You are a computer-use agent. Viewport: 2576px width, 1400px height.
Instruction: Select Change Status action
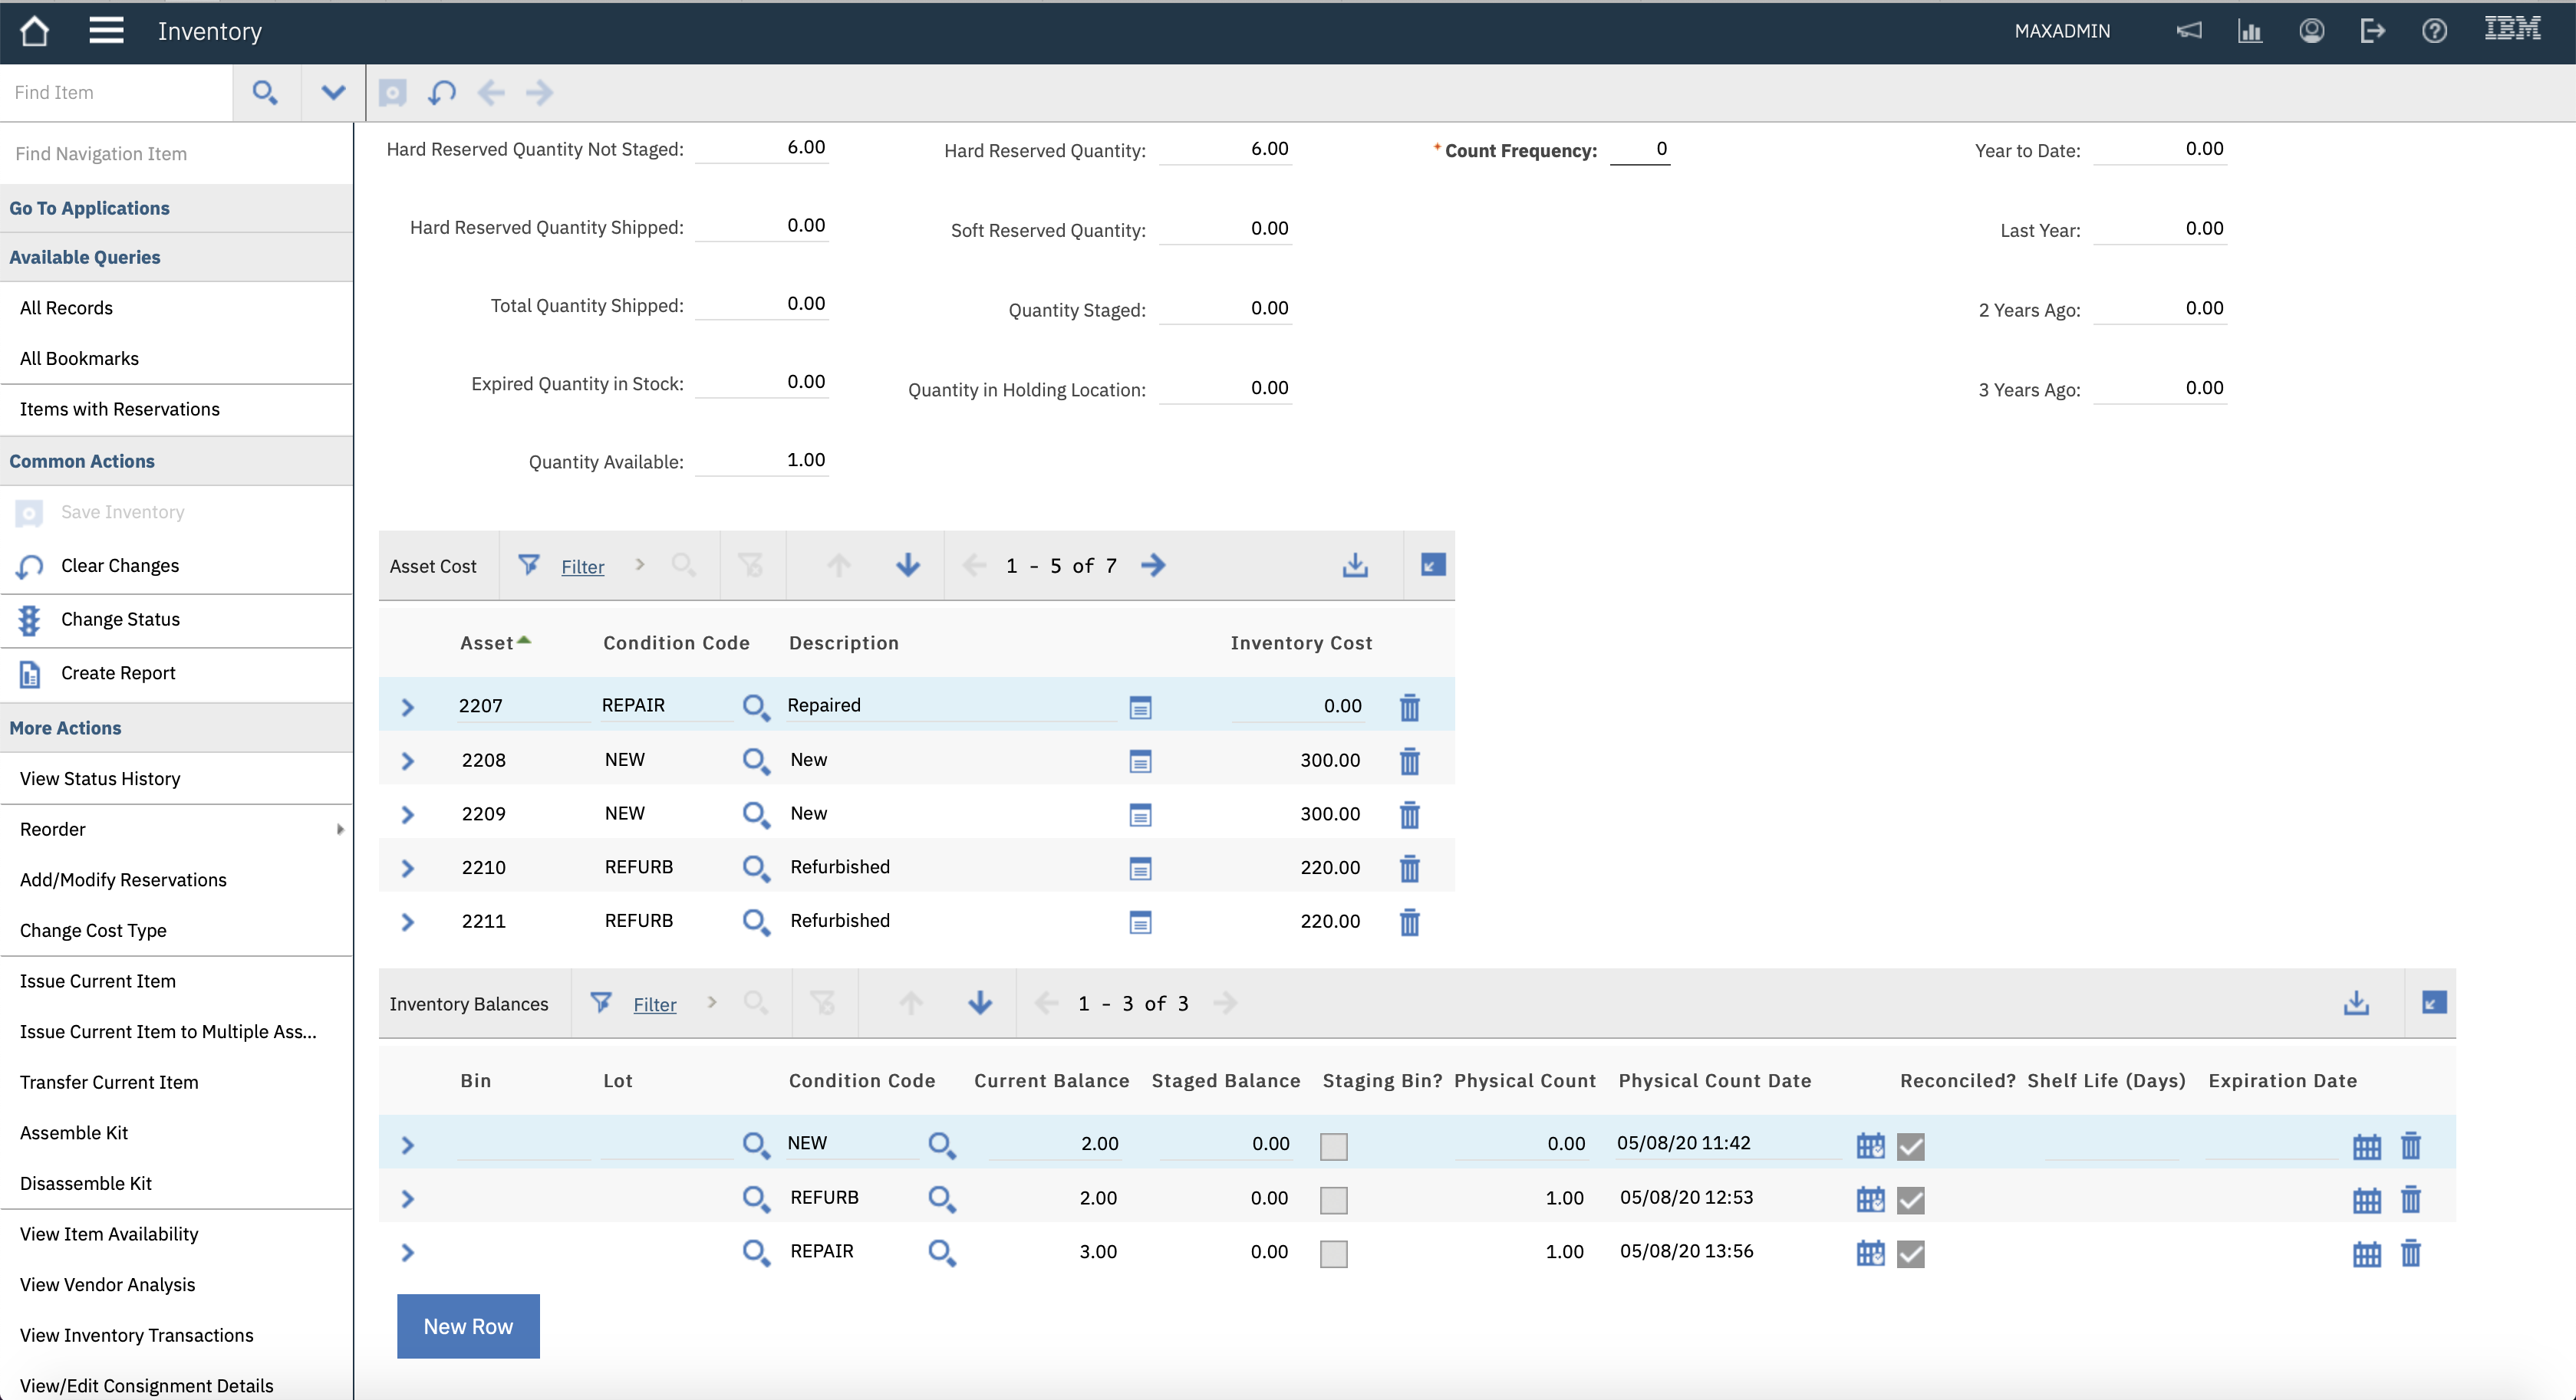[x=120, y=619]
